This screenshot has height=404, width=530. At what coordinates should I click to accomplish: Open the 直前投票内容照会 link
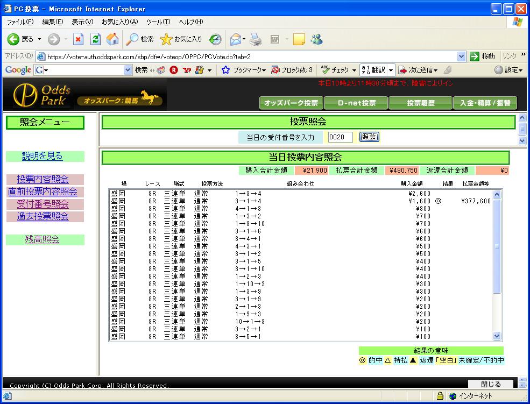[x=43, y=192]
